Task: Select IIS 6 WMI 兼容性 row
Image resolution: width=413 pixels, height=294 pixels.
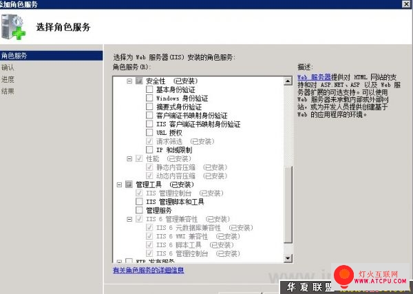Action: click(198, 236)
